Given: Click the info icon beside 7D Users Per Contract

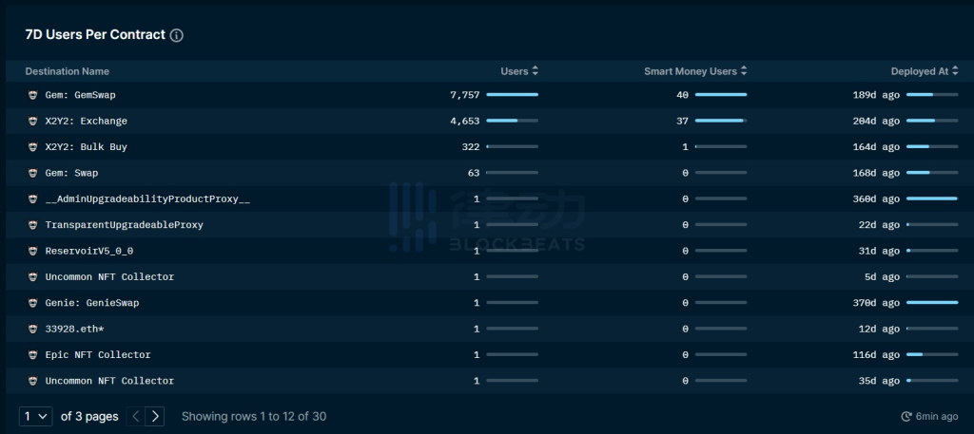Looking at the screenshot, I should 176,35.
